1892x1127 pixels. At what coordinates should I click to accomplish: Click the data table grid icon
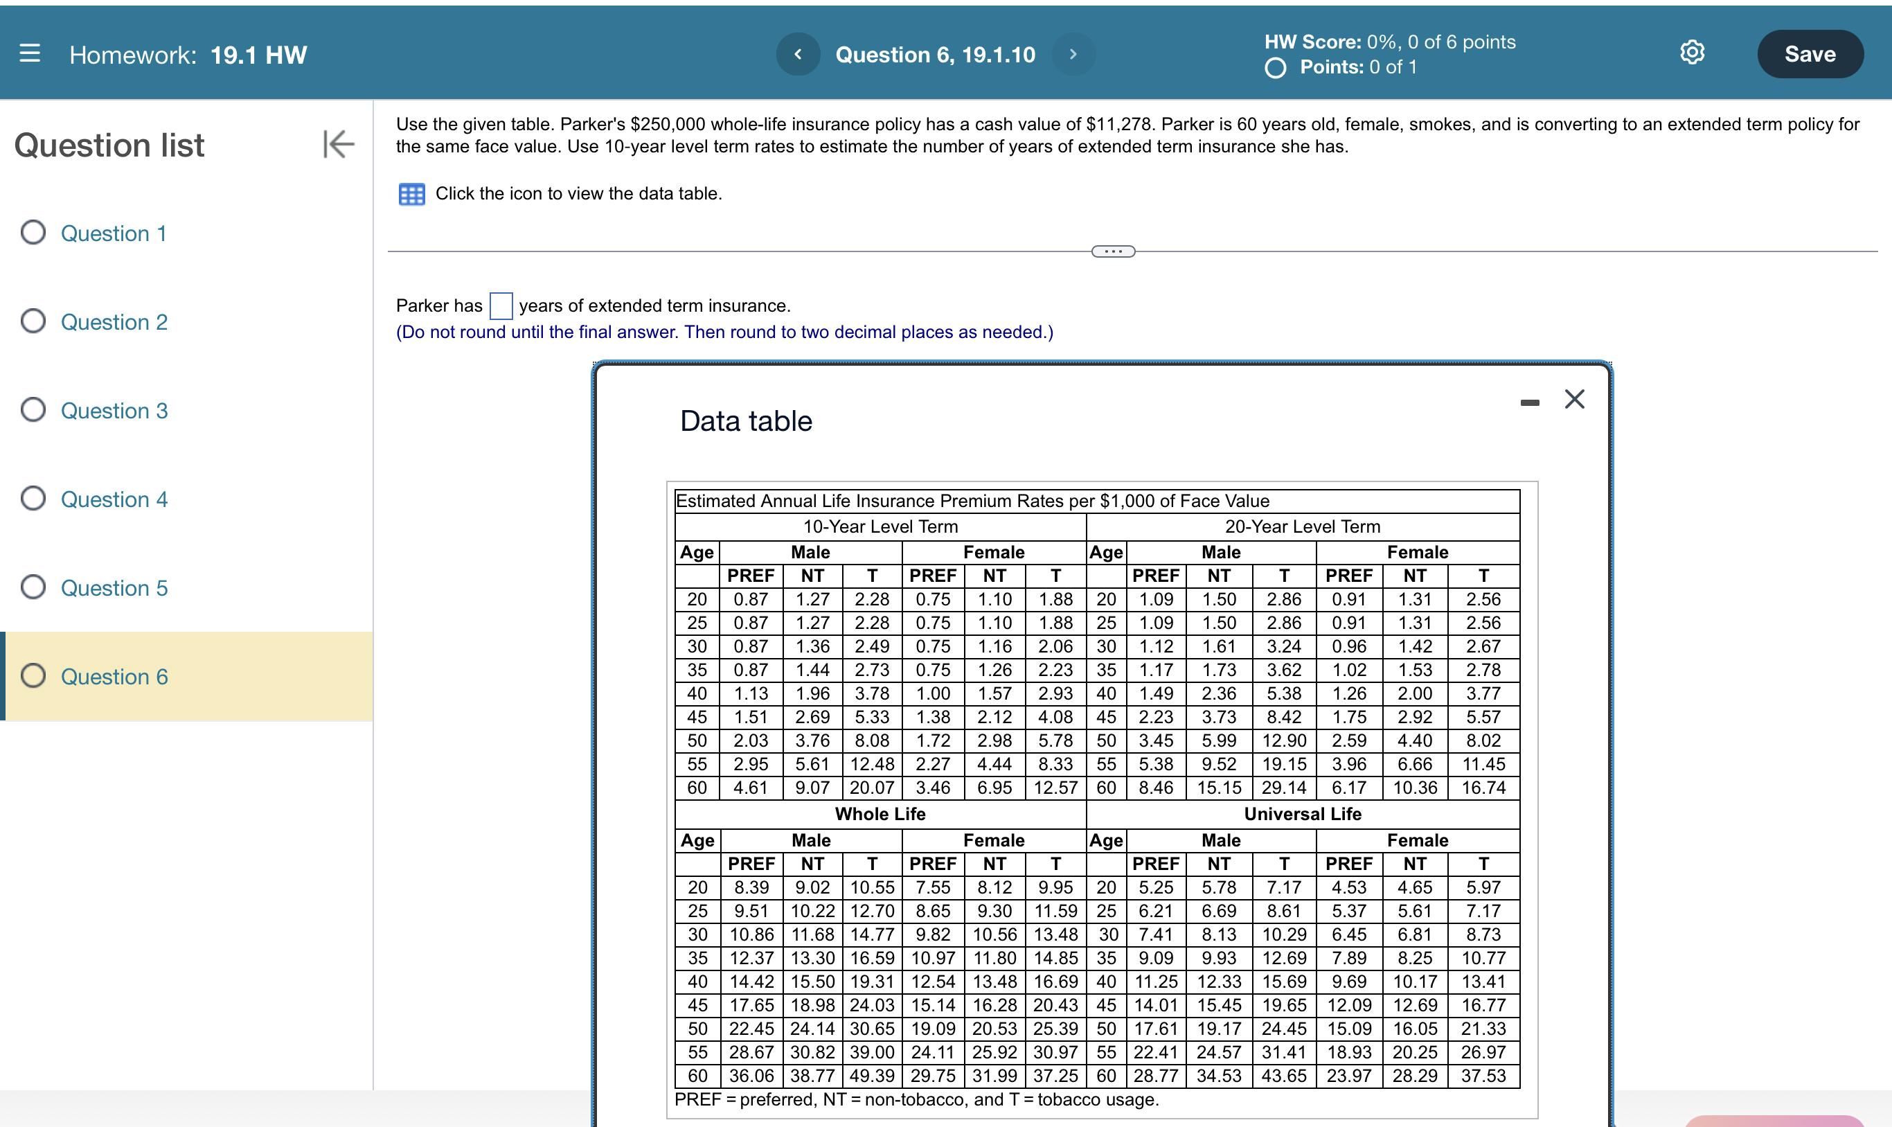pyautogui.click(x=411, y=195)
